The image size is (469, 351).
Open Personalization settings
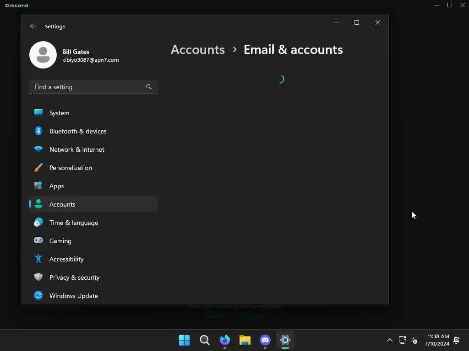pyautogui.click(x=93, y=168)
